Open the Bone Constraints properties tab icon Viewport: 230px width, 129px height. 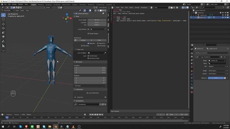pyautogui.click(x=192, y=88)
